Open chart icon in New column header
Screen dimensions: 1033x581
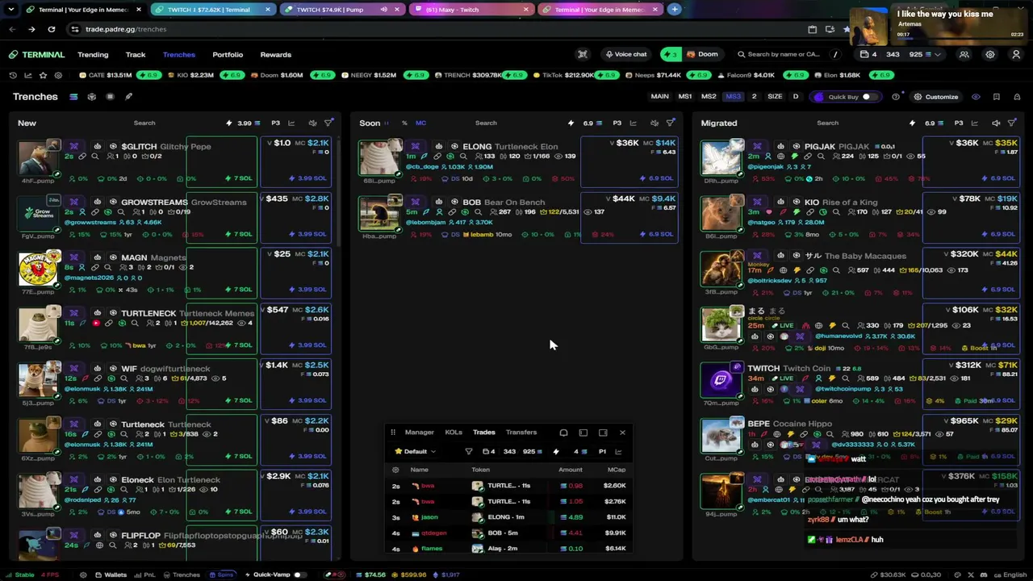tap(291, 123)
